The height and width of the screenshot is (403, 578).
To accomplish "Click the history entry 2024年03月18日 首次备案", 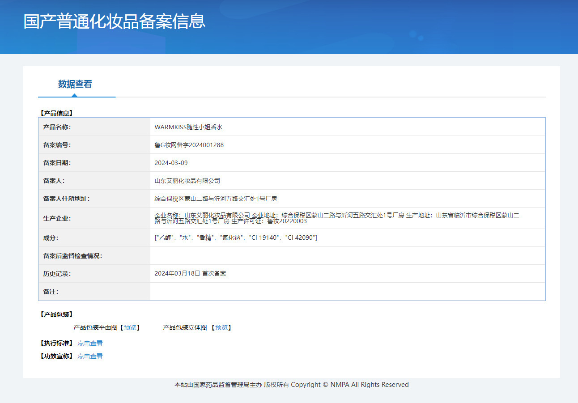I will (190, 273).
